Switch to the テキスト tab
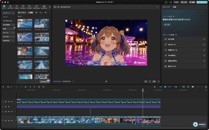This screenshot has height=130, width=209. pyautogui.click(x=17, y=7)
